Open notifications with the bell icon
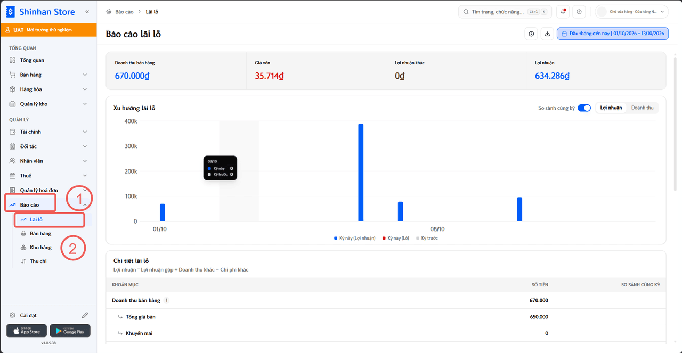The height and width of the screenshot is (353, 682). pyautogui.click(x=563, y=12)
